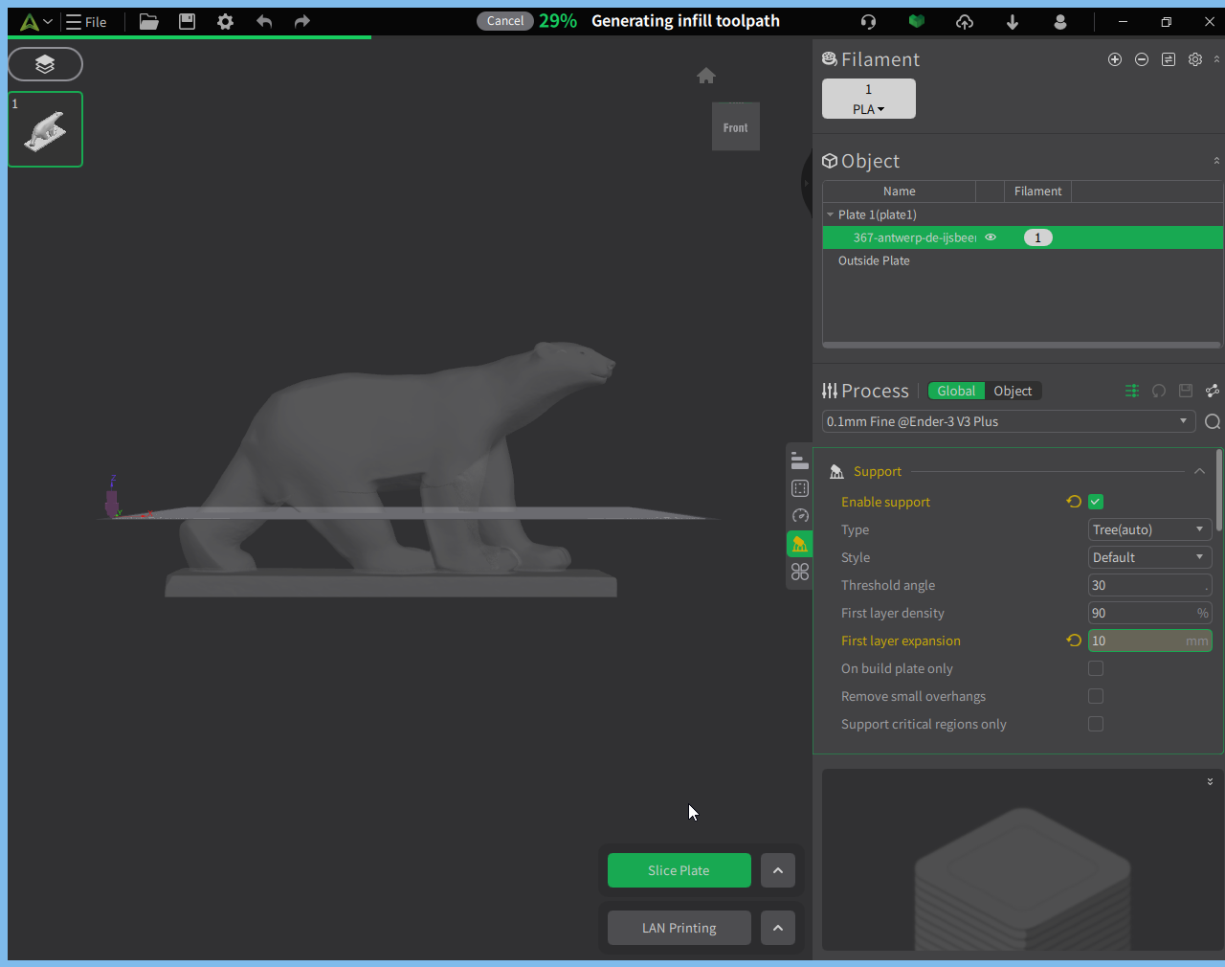The image size is (1225, 967).
Task: Redo the action with the forward arrow icon
Action: [x=302, y=21]
